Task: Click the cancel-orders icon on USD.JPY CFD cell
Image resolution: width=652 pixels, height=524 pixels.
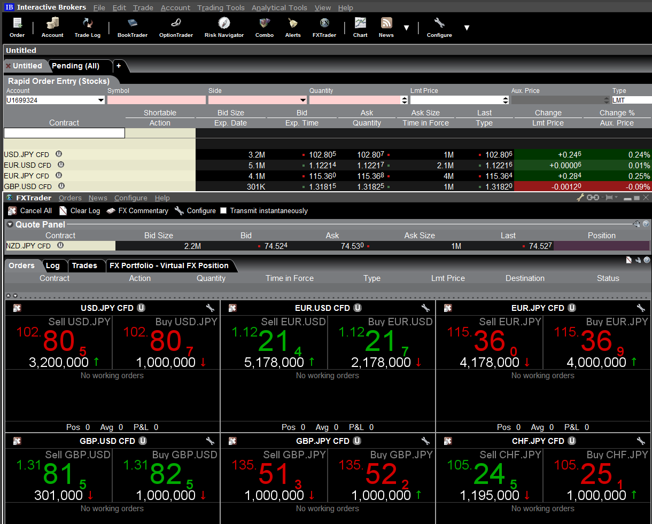Action: tap(17, 308)
